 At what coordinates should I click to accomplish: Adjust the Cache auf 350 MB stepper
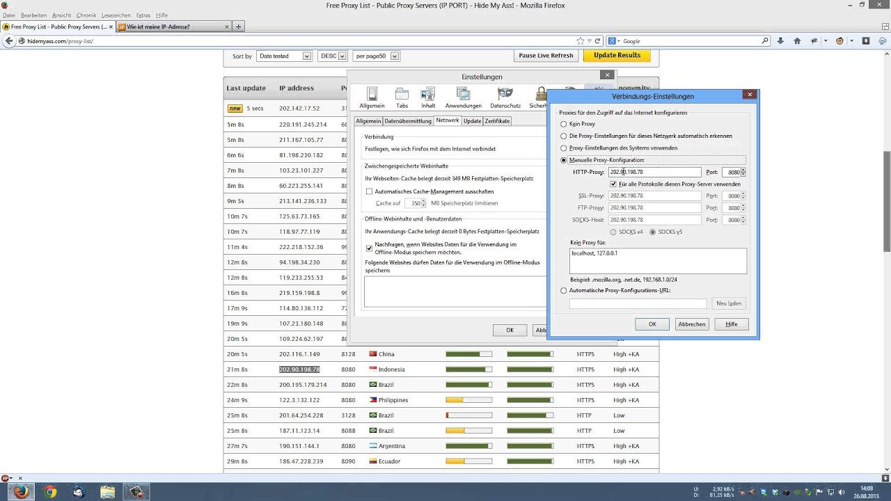click(x=424, y=203)
